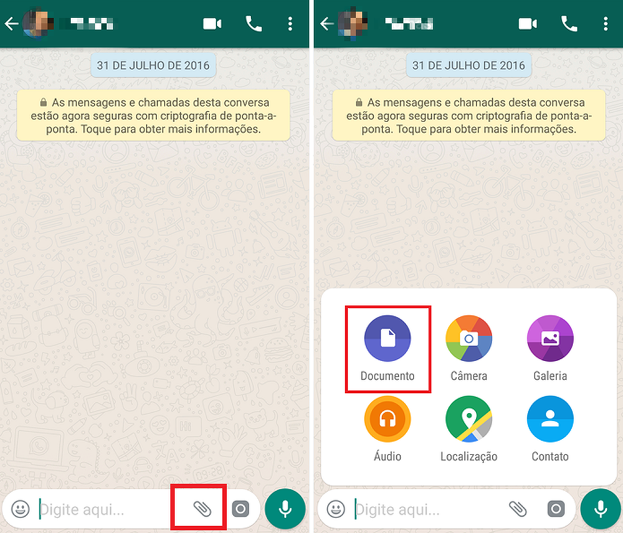Start a video call in the right chat

pyautogui.click(x=528, y=24)
